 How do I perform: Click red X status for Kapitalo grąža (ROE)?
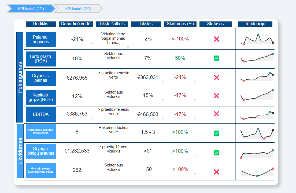pos(217,96)
